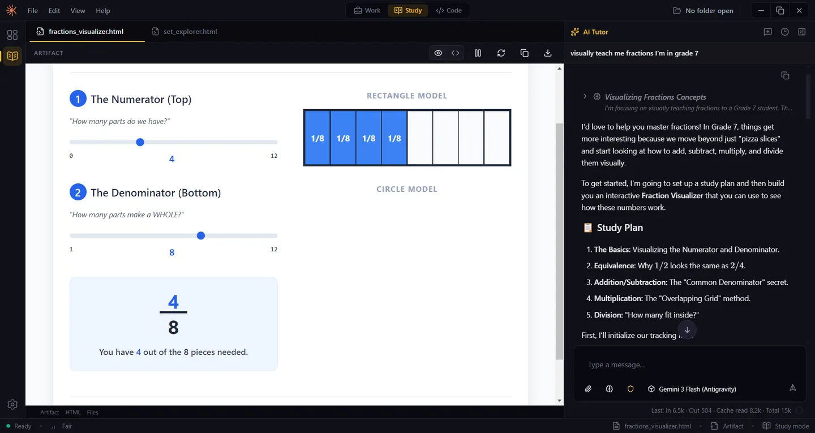Click the CIRCLE MODEL label

tap(407, 189)
